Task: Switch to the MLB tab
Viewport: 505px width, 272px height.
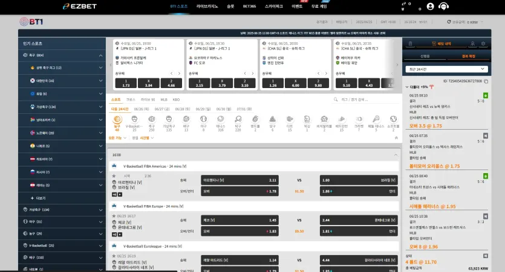Action: coord(164,100)
